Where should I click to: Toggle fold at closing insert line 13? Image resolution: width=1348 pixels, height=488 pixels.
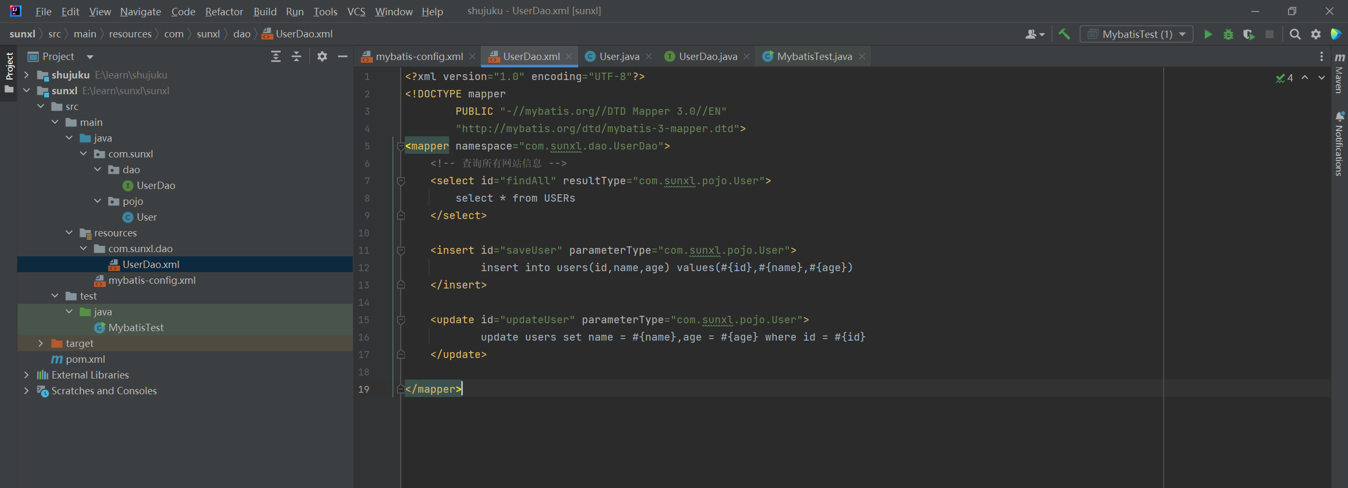coord(401,285)
